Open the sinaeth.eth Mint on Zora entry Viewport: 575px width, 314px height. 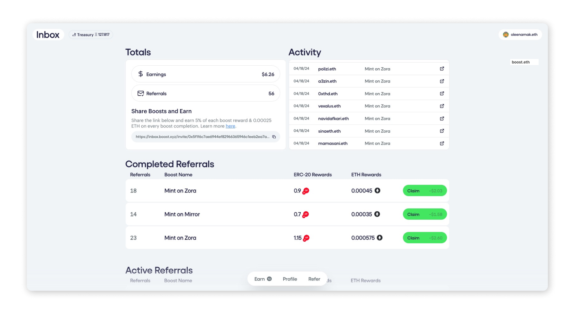[442, 131]
